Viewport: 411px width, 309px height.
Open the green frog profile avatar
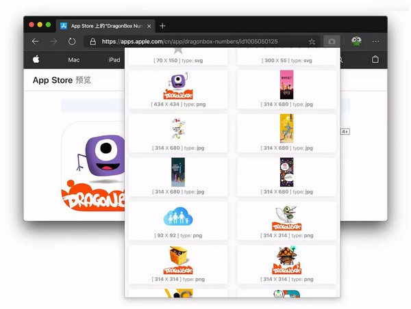click(356, 41)
